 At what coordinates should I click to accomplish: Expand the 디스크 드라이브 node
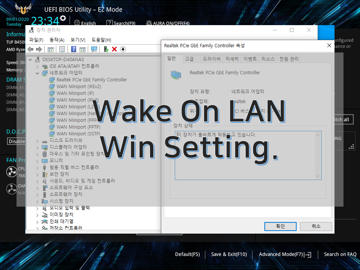tap(37, 141)
